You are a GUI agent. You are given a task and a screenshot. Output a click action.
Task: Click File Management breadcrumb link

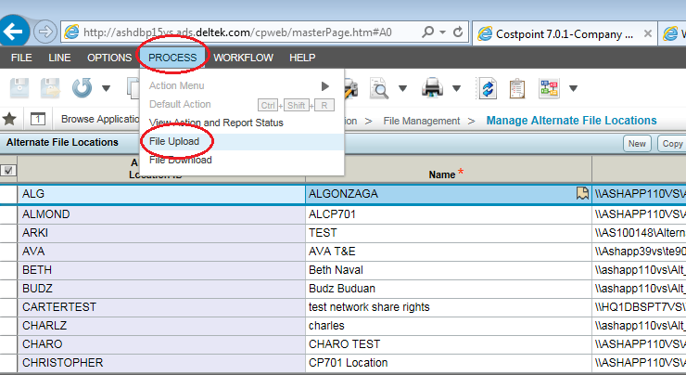pos(421,121)
